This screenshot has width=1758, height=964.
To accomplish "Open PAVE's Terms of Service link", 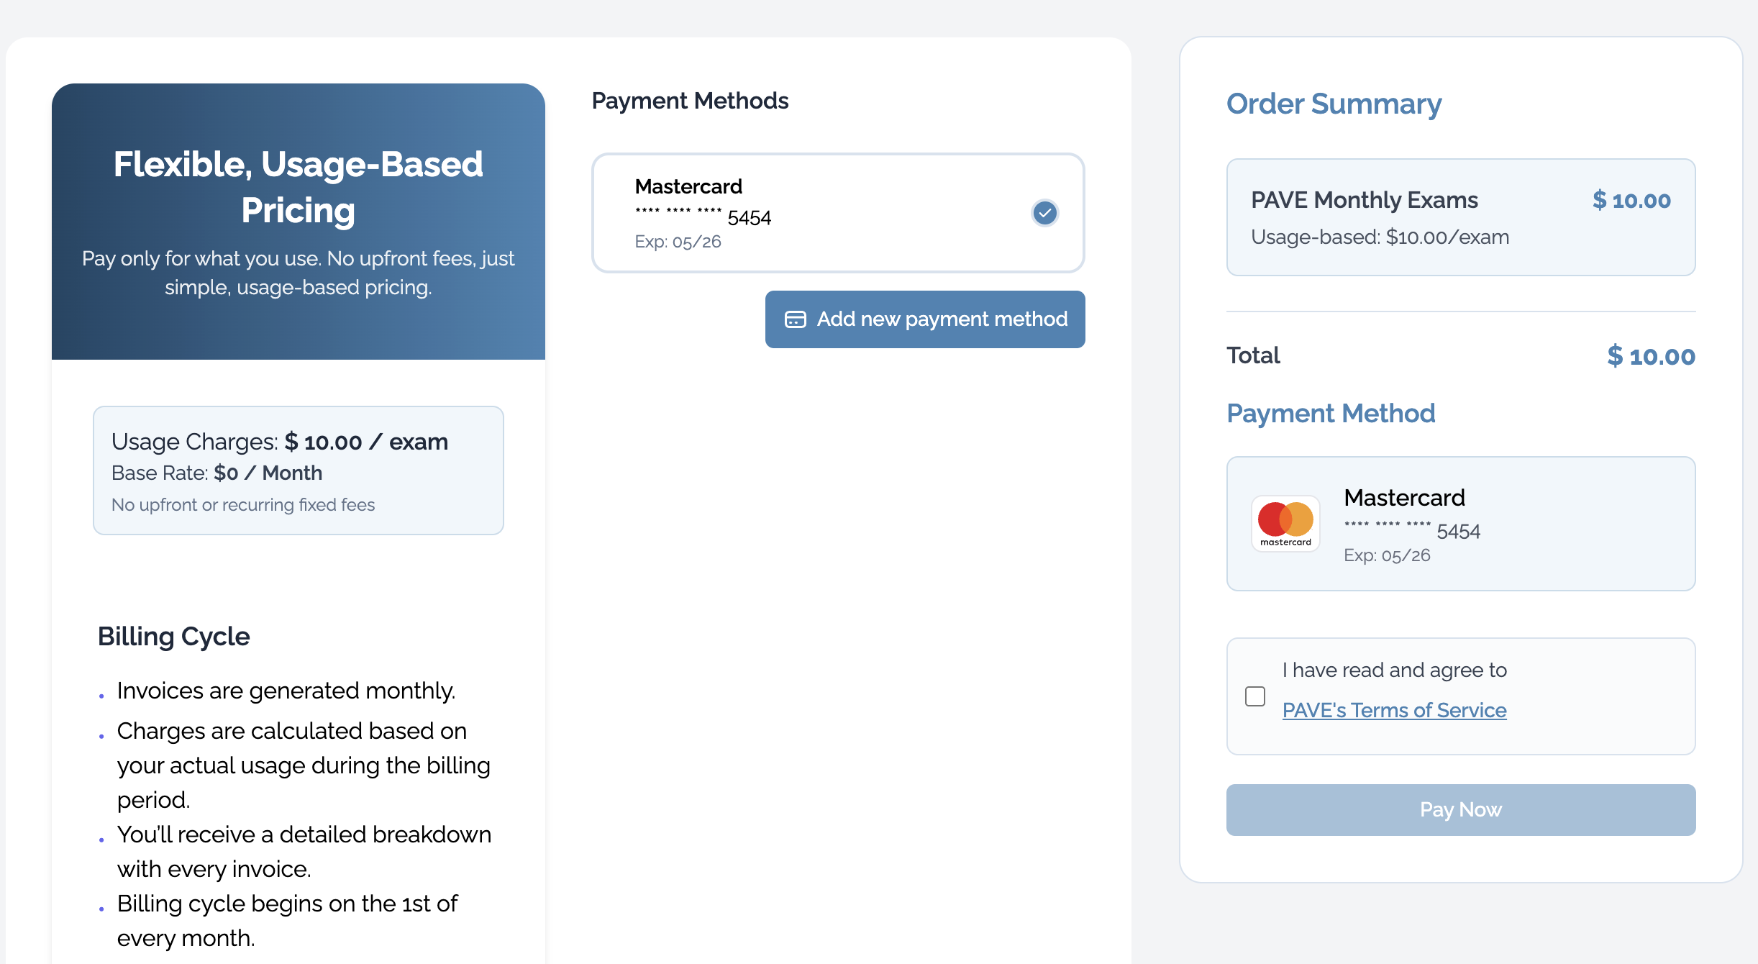I will pos(1394,710).
